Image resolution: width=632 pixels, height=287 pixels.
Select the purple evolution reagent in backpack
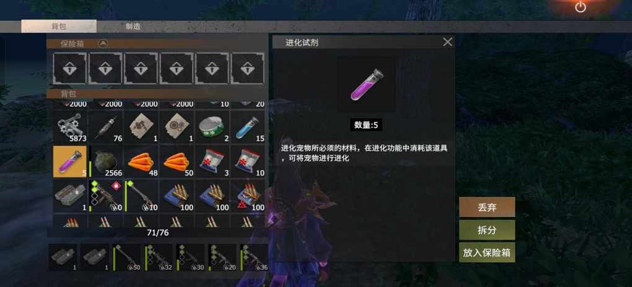pyautogui.click(x=70, y=161)
